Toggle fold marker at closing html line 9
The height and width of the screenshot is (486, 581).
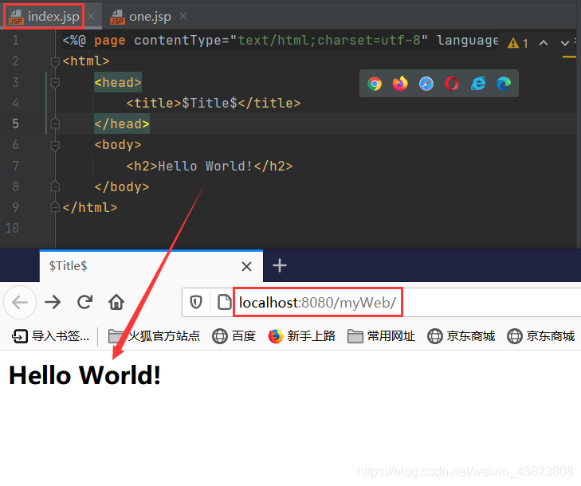(55, 206)
